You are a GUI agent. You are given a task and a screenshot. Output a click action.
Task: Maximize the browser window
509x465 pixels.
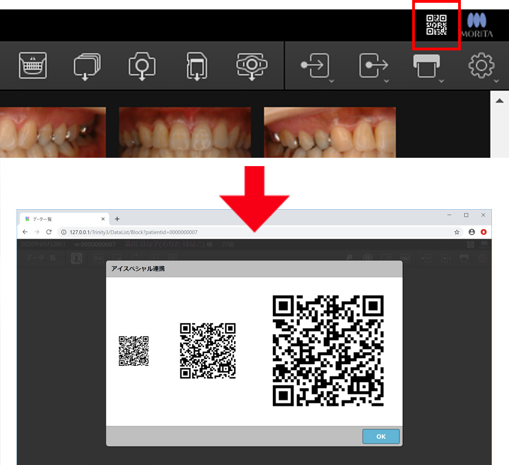(466, 215)
